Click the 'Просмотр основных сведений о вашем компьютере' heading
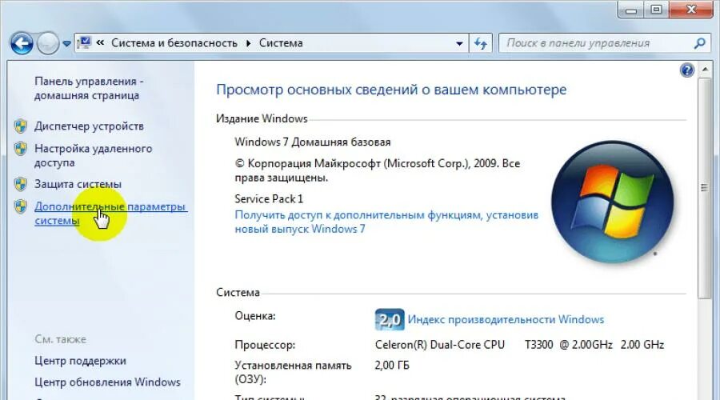The image size is (720, 400). [x=391, y=90]
